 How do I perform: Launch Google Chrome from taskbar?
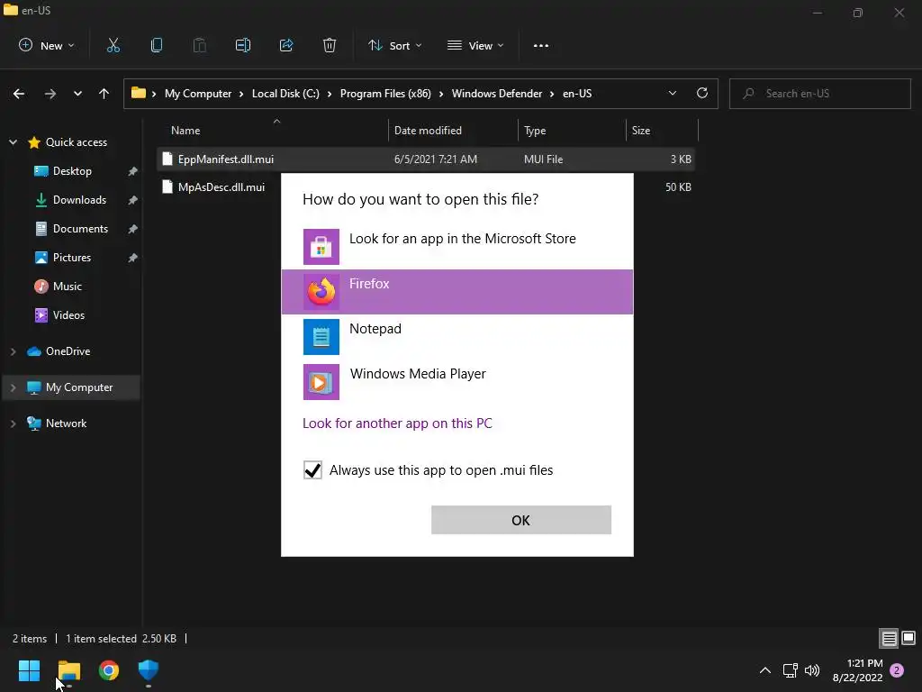(109, 670)
